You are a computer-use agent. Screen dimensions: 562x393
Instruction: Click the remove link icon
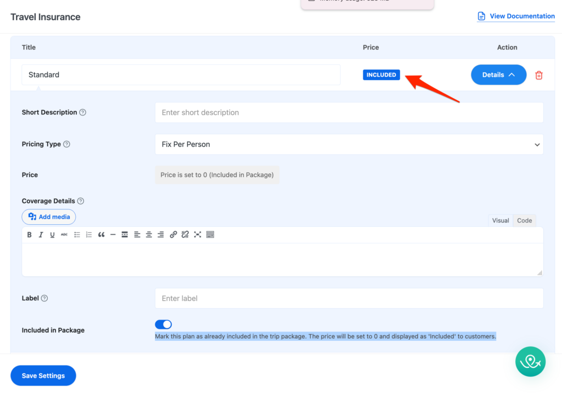point(185,235)
